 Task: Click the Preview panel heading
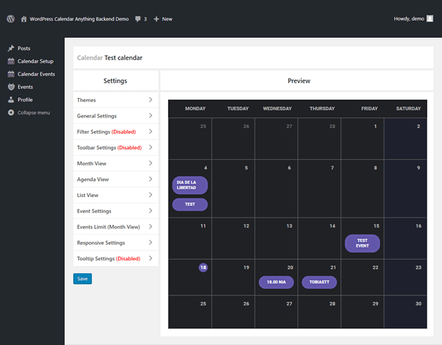tap(299, 81)
